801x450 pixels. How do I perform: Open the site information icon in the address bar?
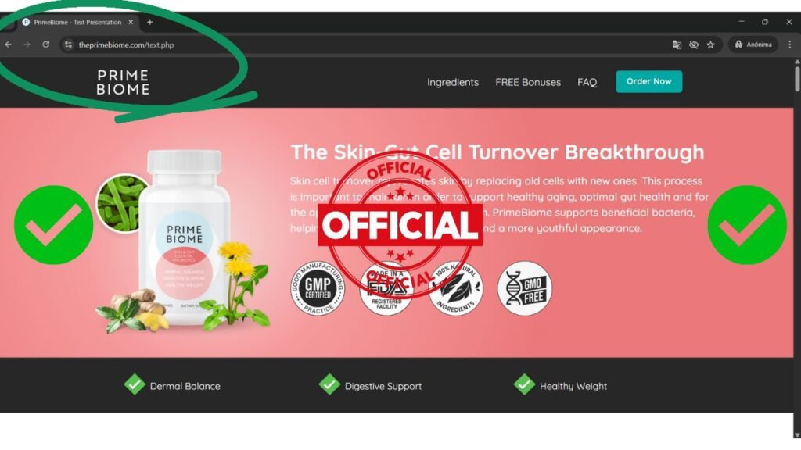click(x=68, y=45)
